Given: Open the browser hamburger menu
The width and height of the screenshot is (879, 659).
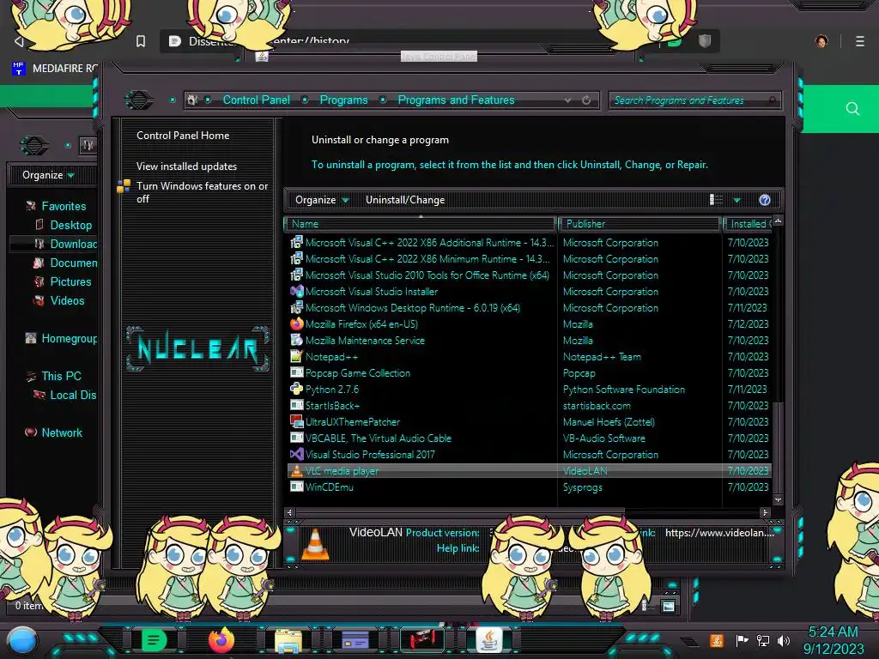Looking at the screenshot, I should click(x=860, y=41).
